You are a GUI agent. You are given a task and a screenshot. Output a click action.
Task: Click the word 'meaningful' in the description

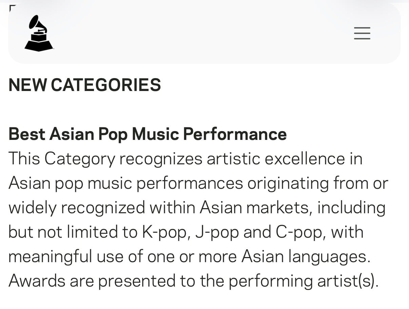[x=50, y=257]
